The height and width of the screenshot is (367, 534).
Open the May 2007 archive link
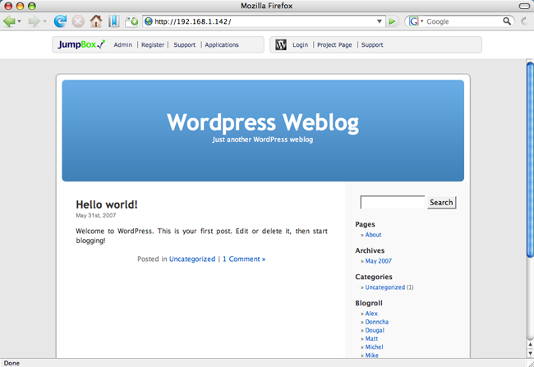(379, 261)
